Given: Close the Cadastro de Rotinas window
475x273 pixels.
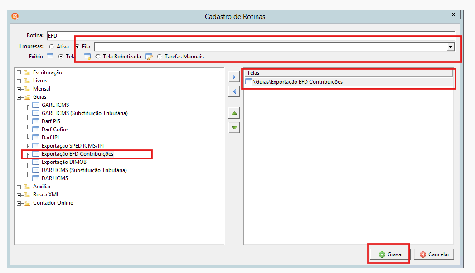Looking at the screenshot, I should click(453, 14).
